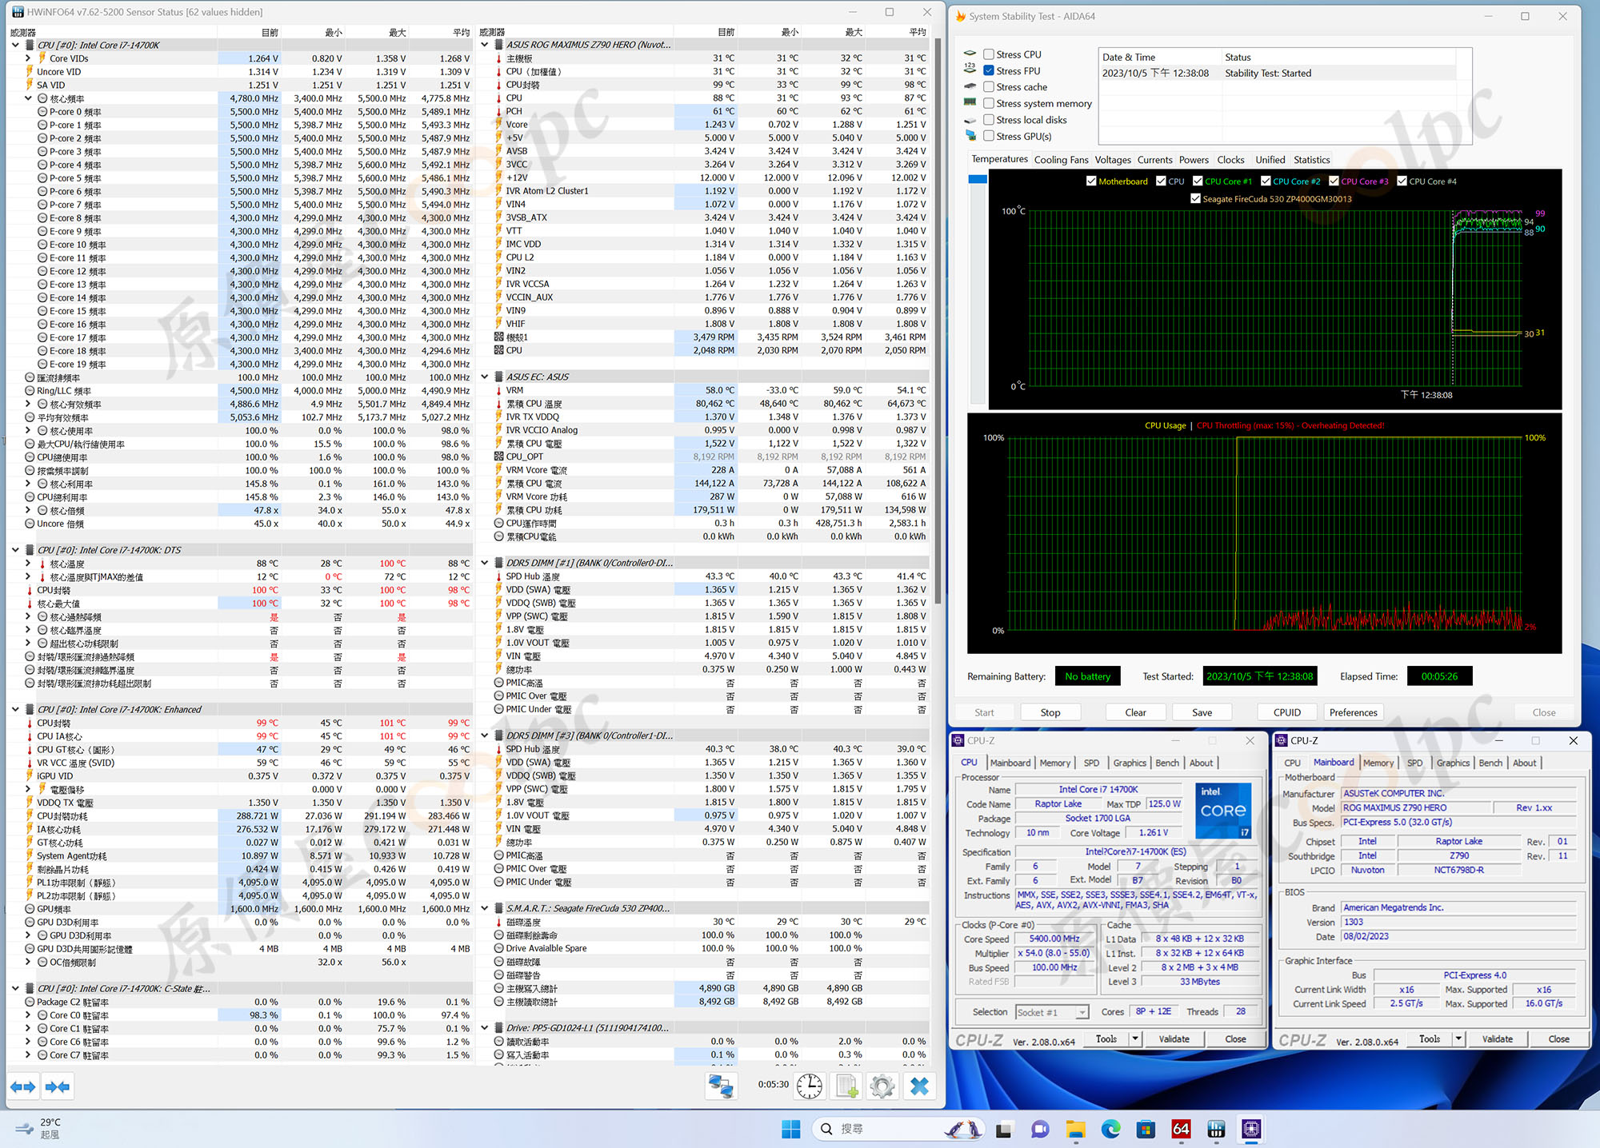Toggle the CPU Core #1 graph checkbox
This screenshot has height=1148, width=1600.
pyautogui.click(x=1198, y=181)
